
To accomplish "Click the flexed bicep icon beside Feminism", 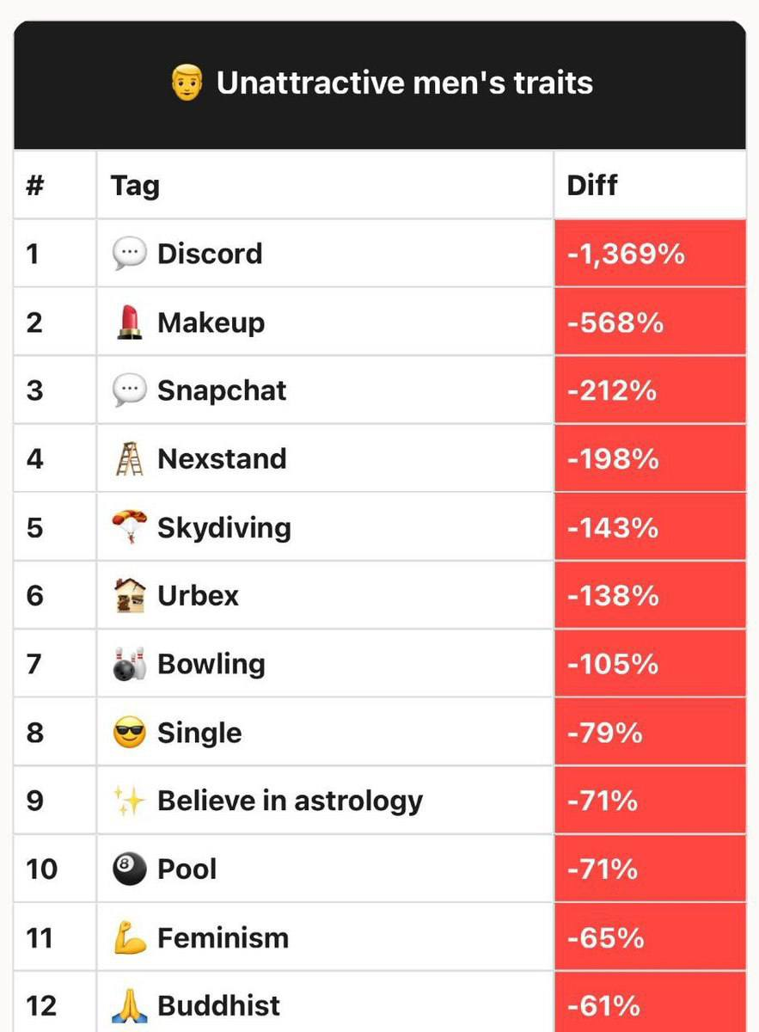I will 130,937.
